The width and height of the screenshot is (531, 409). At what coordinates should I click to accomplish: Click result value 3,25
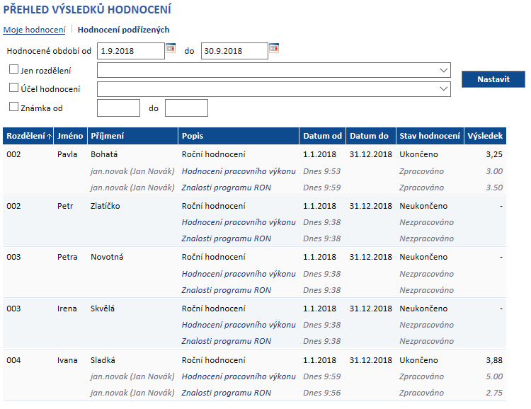tap(494, 154)
